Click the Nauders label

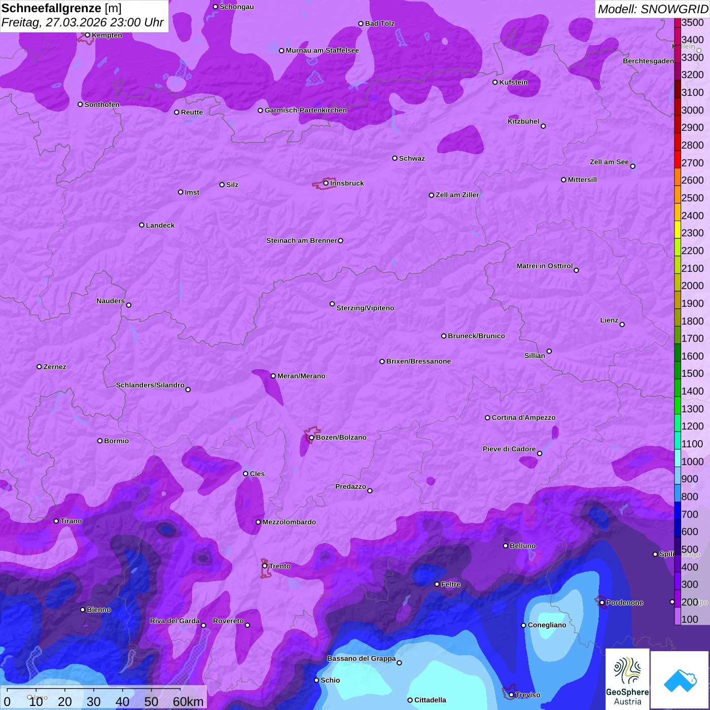(x=111, y=301)
